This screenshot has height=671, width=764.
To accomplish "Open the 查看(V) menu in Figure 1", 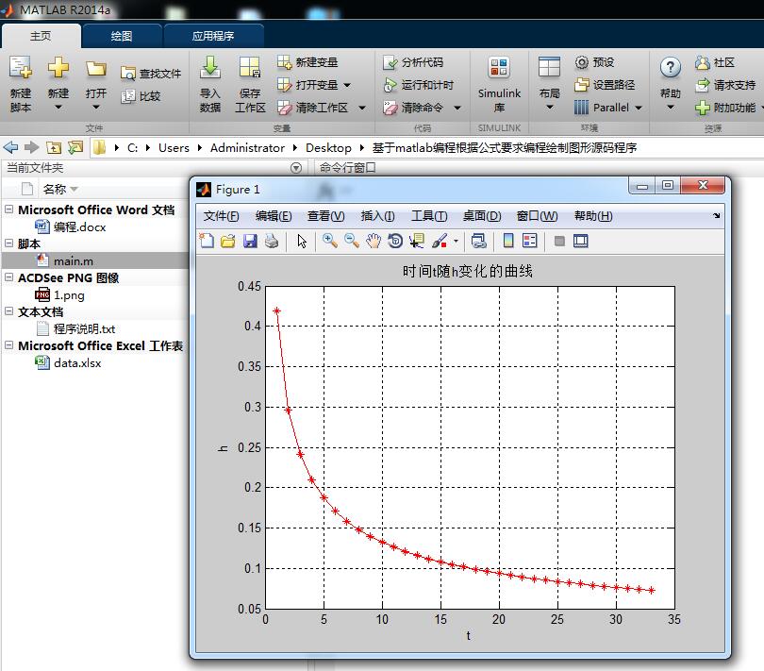I will (326, 216).
